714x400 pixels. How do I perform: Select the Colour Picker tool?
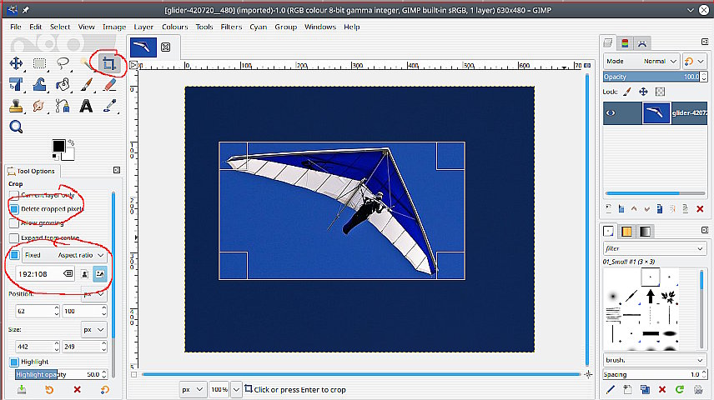pos(110,106)
